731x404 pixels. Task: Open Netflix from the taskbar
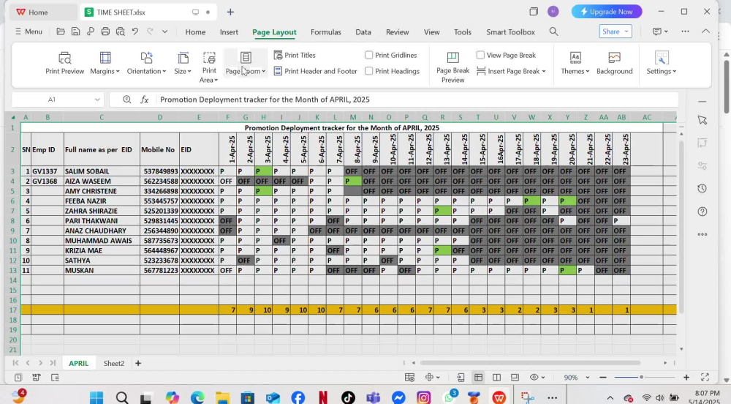322,397
